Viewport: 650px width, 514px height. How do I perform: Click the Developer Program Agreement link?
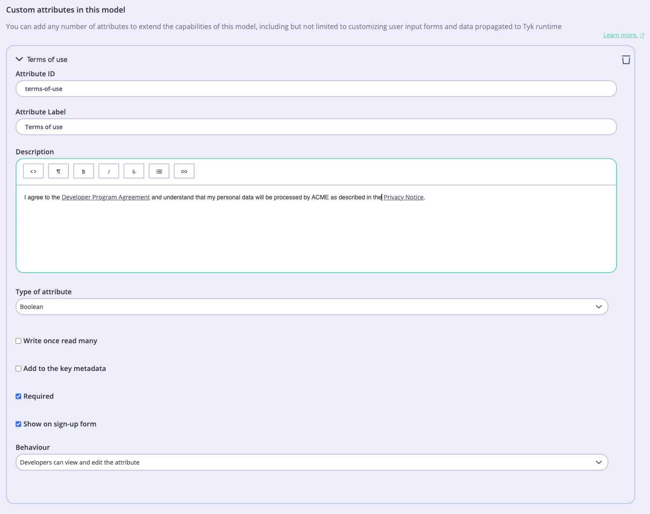click(x=105, y=197)
